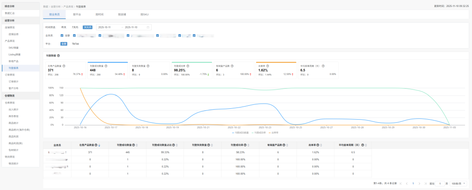The image size is (472, 190).
Task: Open the 100条/页 page size dropdown
Action: 458,183
